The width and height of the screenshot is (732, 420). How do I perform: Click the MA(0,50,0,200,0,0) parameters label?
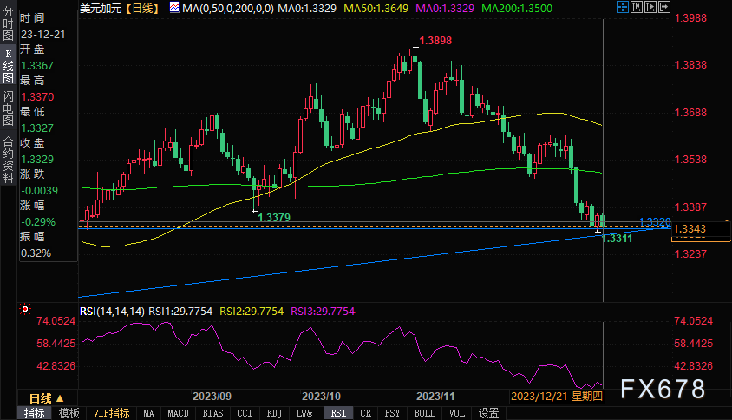point(228,9)
